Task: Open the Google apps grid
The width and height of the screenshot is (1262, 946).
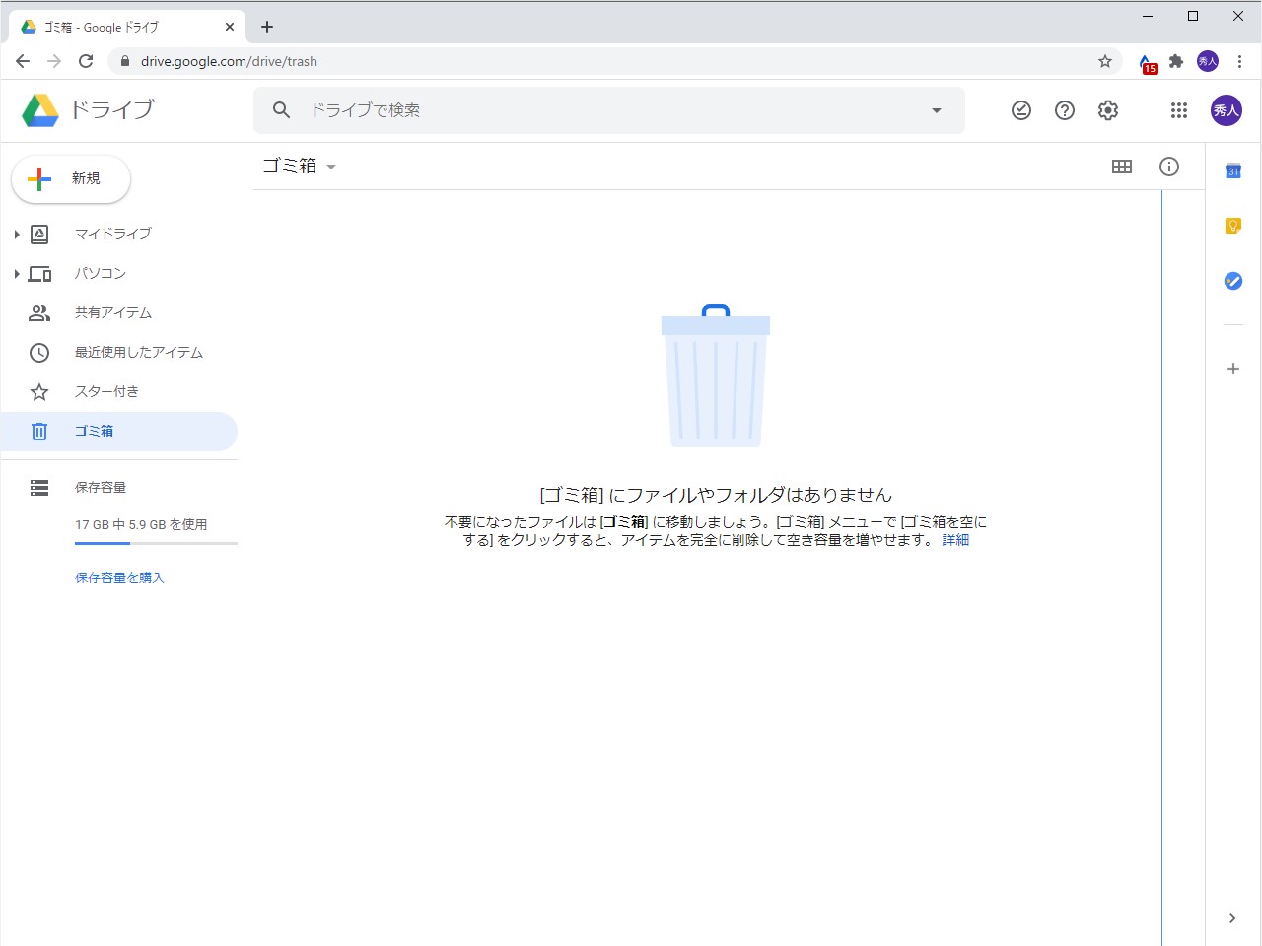Action: point(1178,110)
